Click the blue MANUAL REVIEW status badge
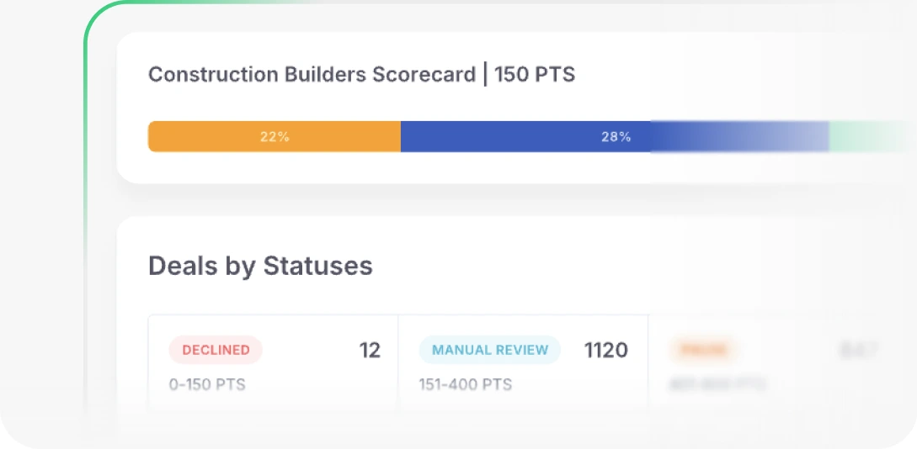The width and height of the screenshot is (917, 449). pyautogui.click(x=490, y=350)
